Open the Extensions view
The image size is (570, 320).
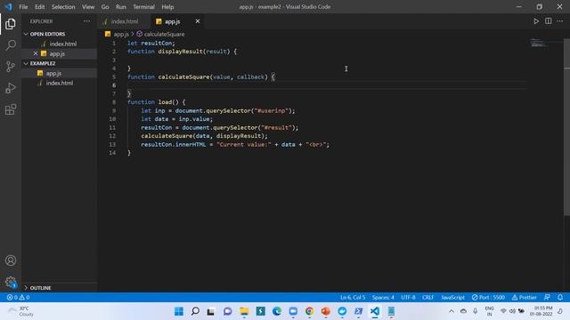coord(11,109)
